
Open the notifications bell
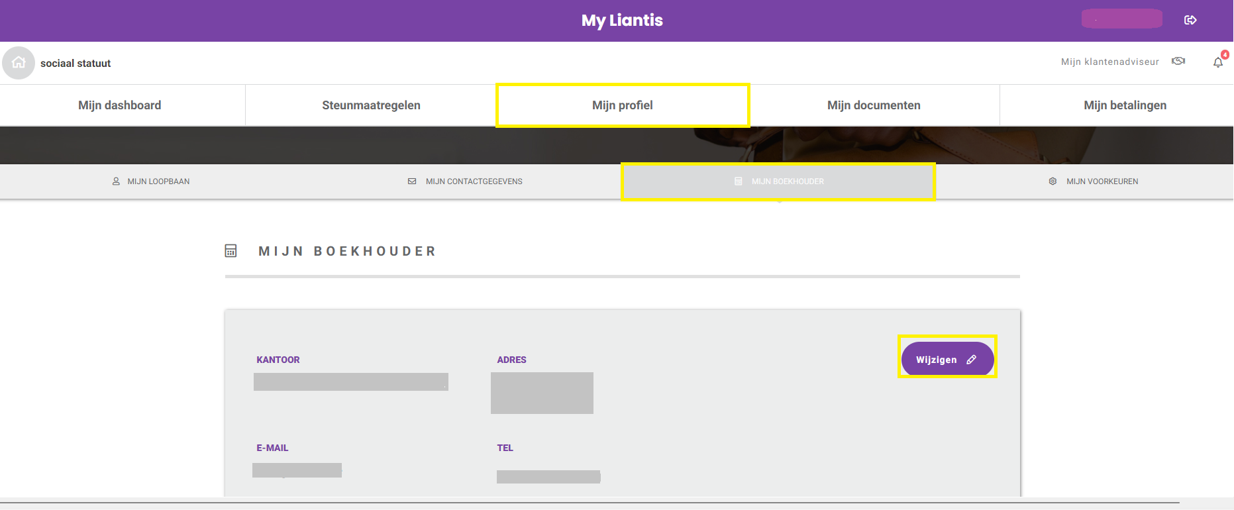pos(1218,62)
